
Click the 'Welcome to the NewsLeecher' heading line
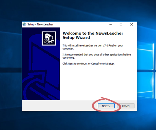point(93,33)
